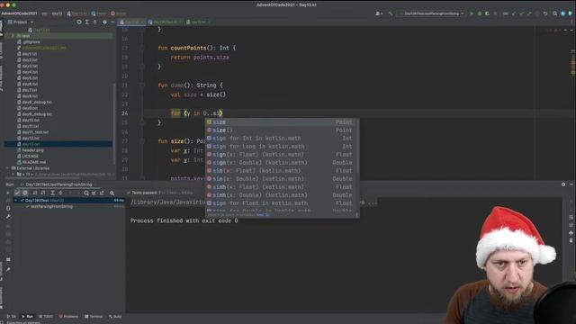576x324 pixels.
Task: Click the pin tab icon in Run sidebar
Action: [x=8, y=270]
